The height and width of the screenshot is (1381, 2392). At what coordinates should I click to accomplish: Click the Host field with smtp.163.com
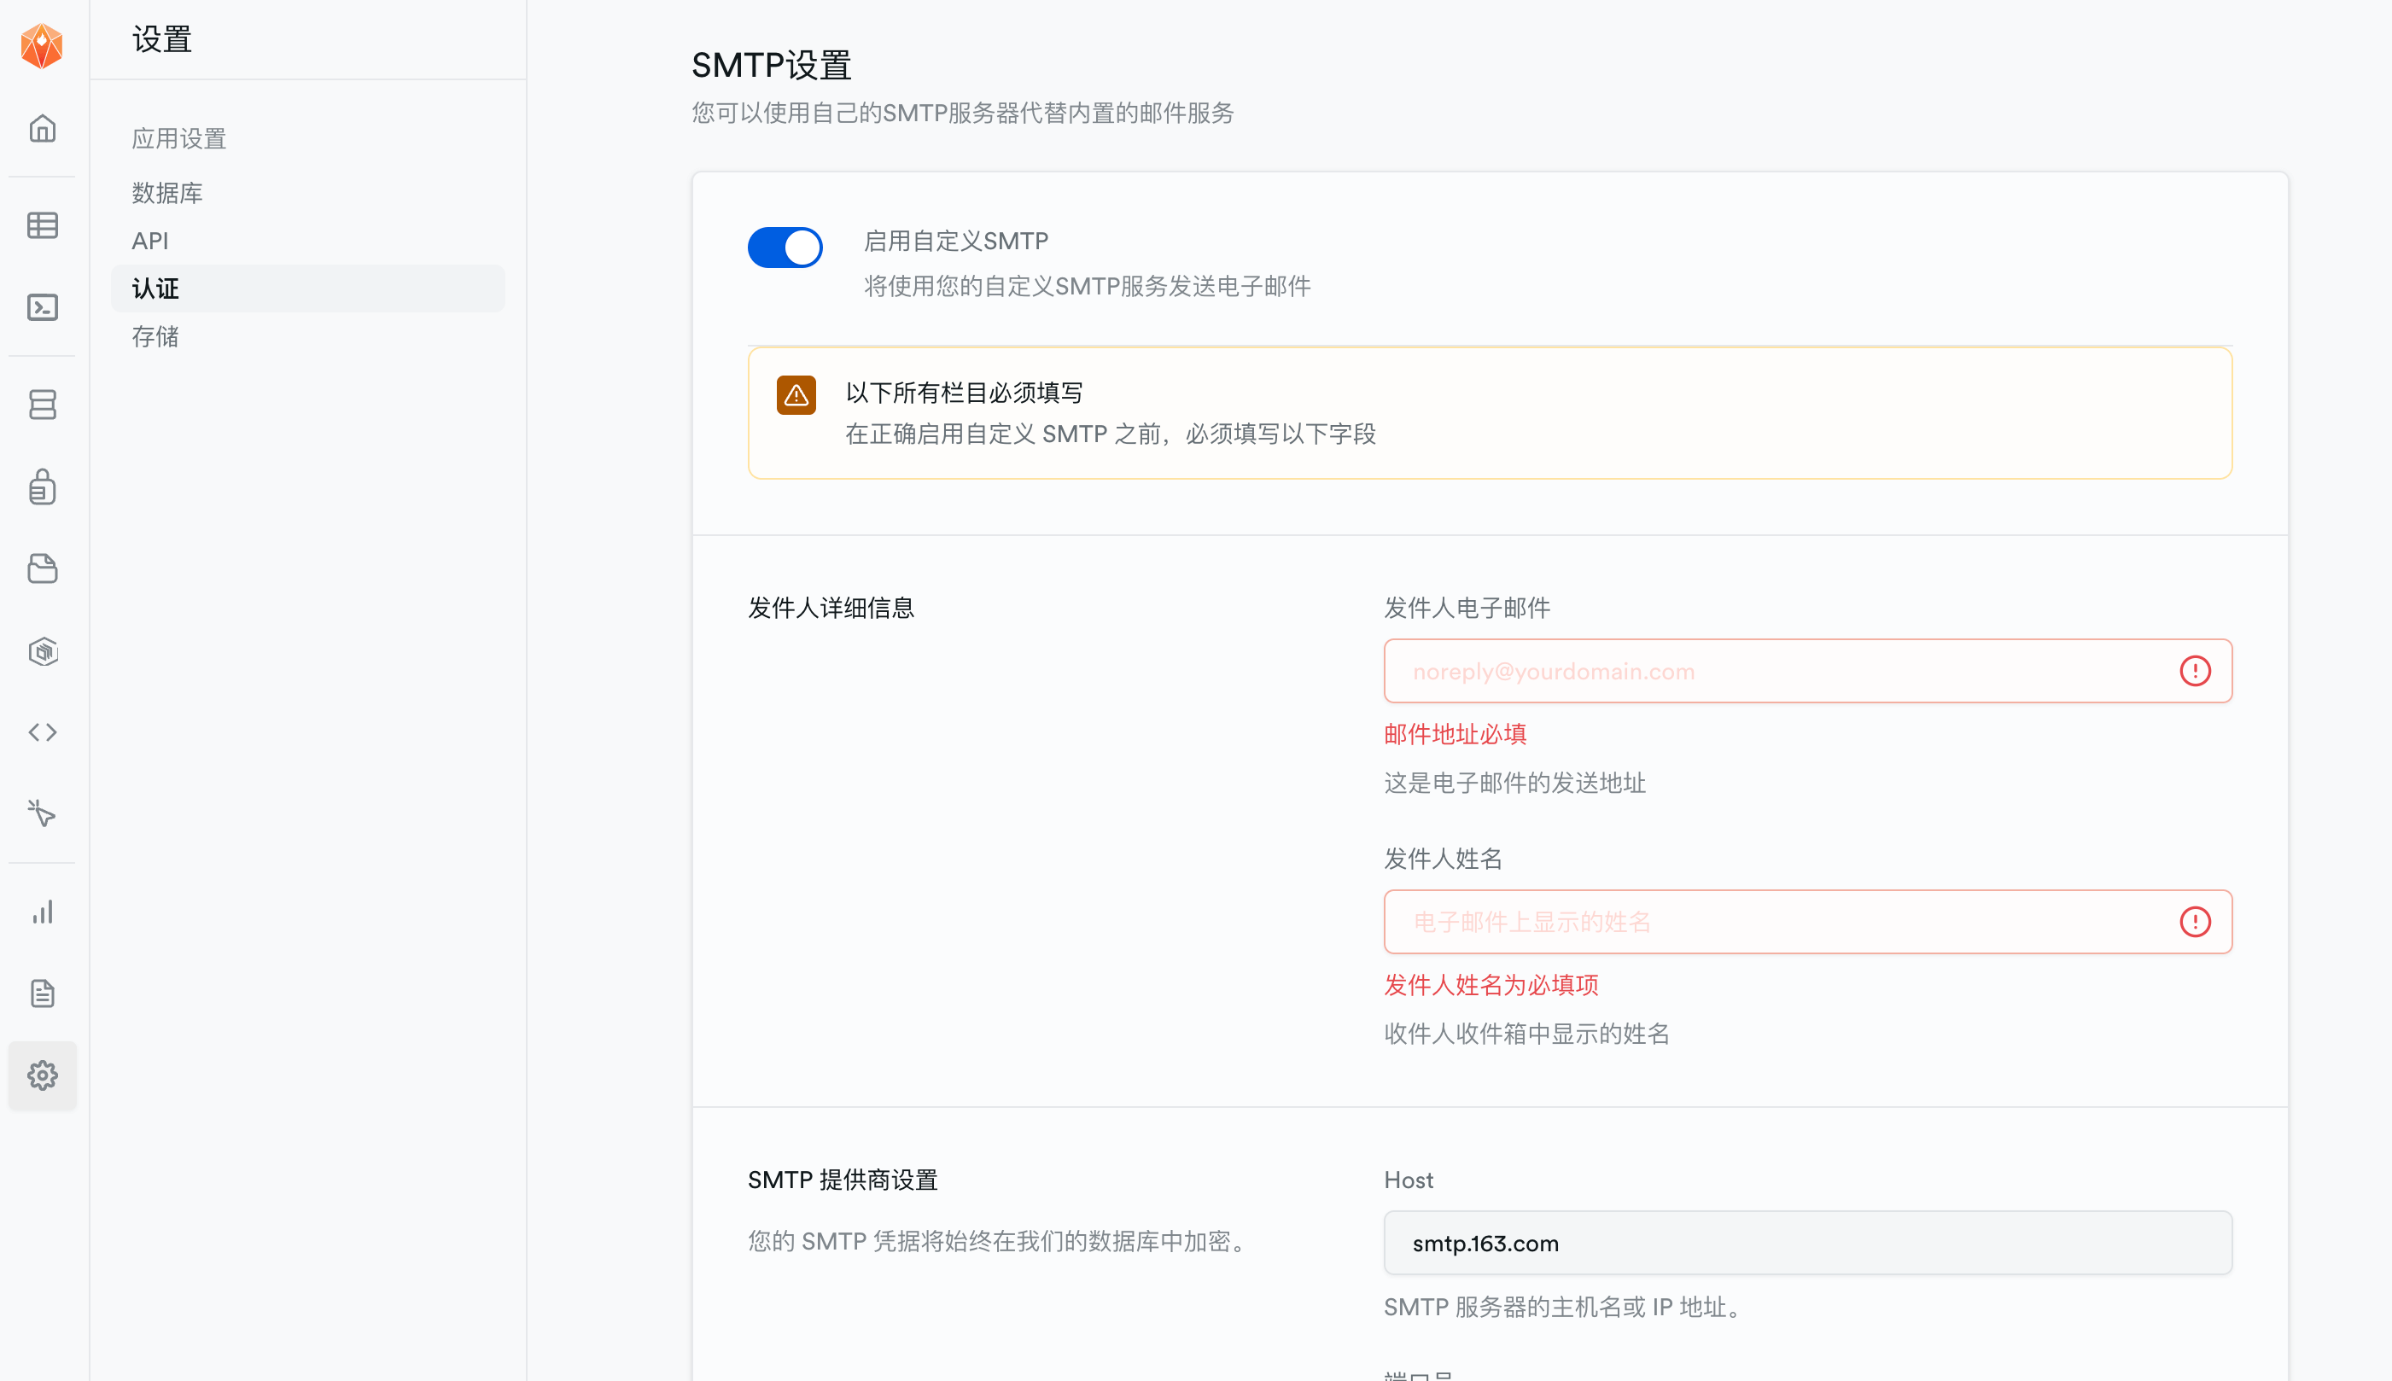1806,1243
